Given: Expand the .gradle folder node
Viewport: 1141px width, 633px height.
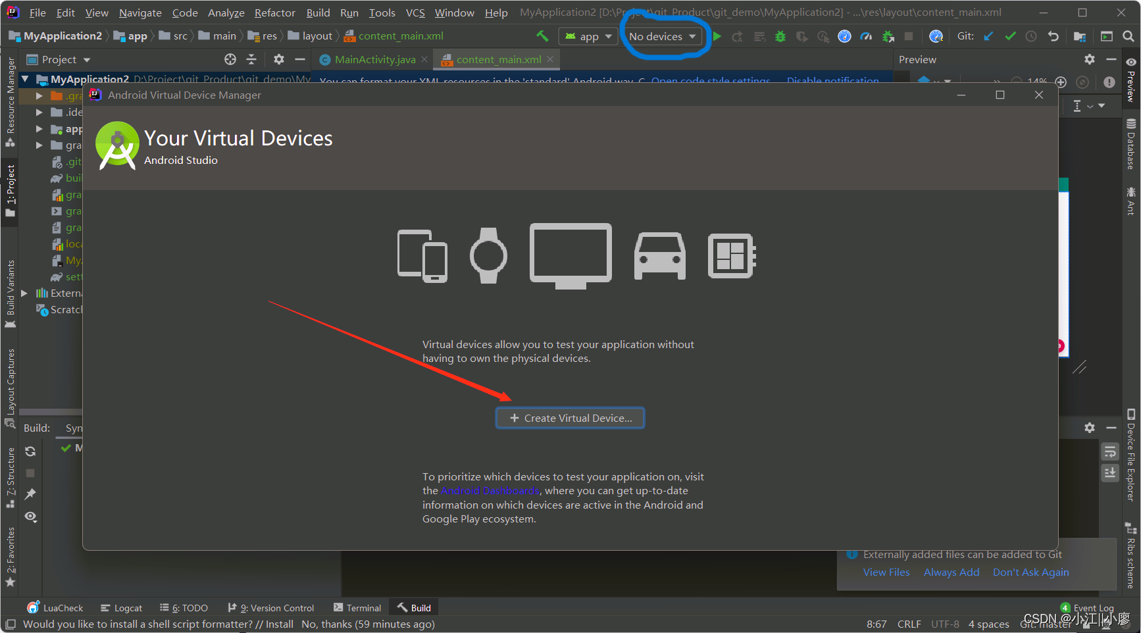Looking at the screenshot, I should pos(39,95).
